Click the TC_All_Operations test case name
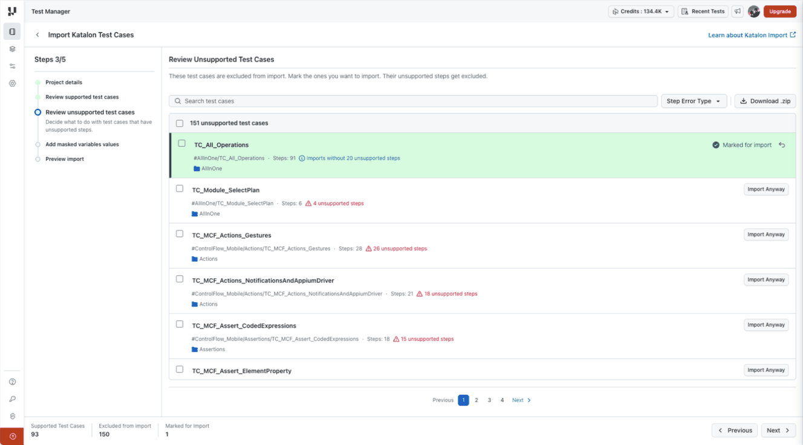This screenshot has height=445, width=803. click(x=221, y=145)
